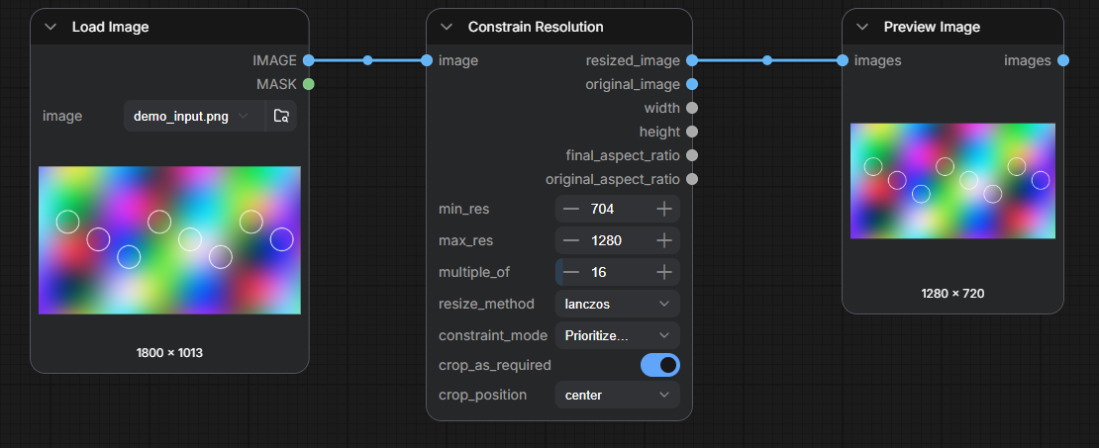Viewport: 1099px width, 448px height.
Task: Click the Preview Image output thumbnail
Action: (952, 181)
